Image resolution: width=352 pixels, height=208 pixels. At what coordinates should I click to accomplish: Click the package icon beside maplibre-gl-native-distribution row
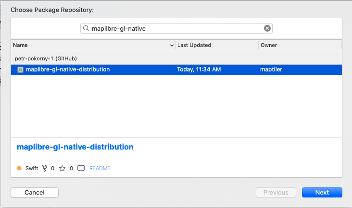(x=20, y=70)
